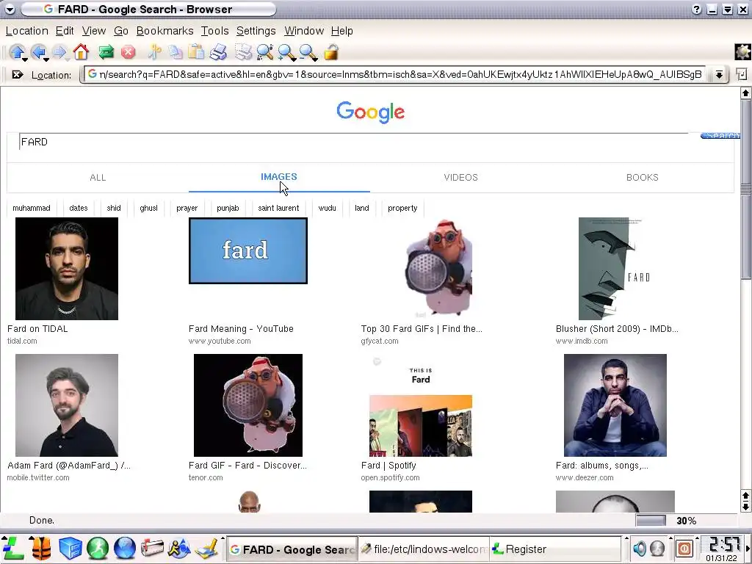The width and height of the screenshot is (752, 564).
Task: Open the blue file cabinet icon
Action: click(70, 548)
